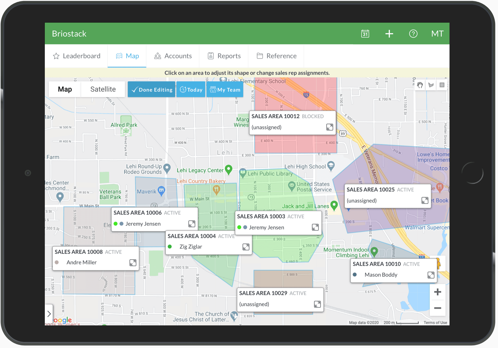Open the calendar icon in header
The image size is (498, 348).
point(365,34)
